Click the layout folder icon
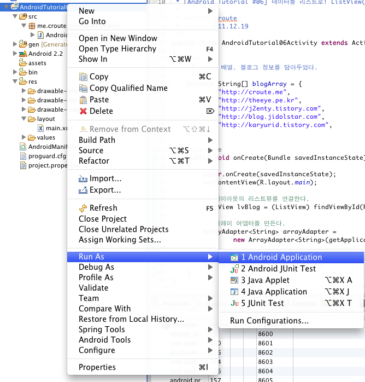The height and width of the screenshot is (382, 365). 32,119
